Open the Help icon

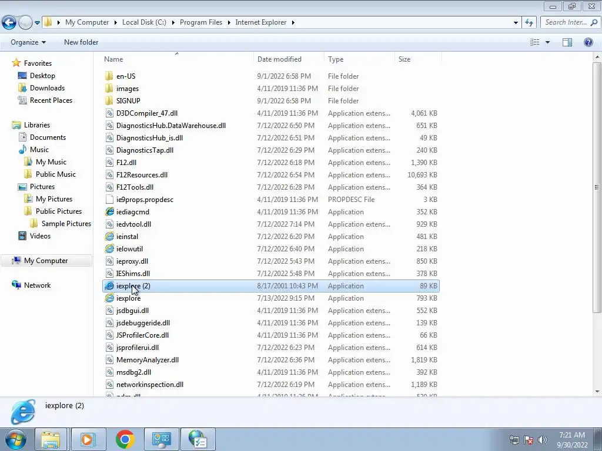pyautogui.click(x=588, y=42)
